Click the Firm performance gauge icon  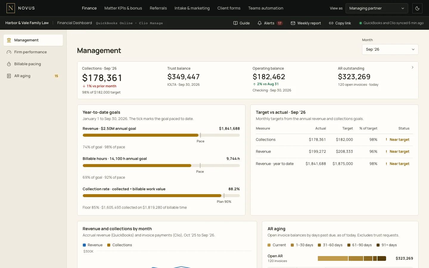pos(9,52)
